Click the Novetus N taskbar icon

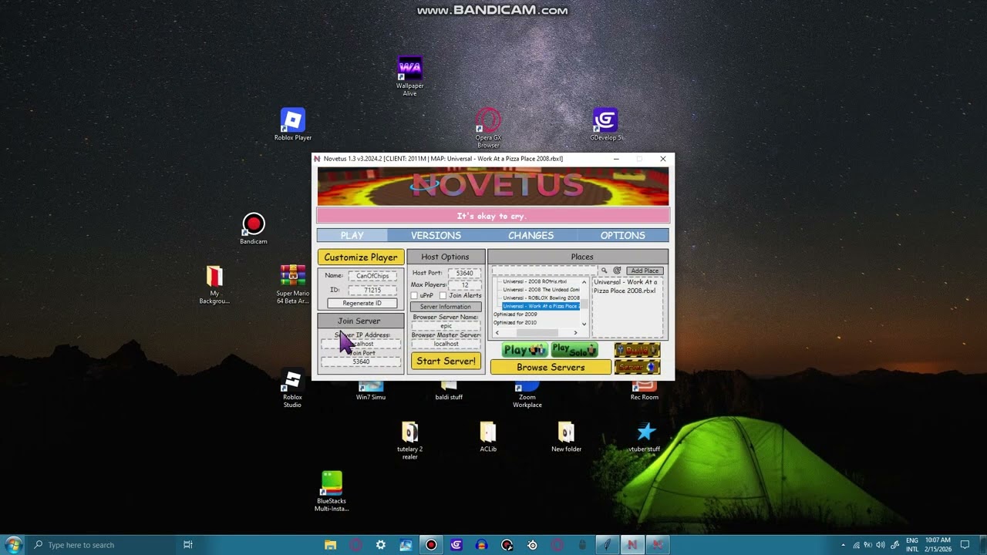click(632, 545)
